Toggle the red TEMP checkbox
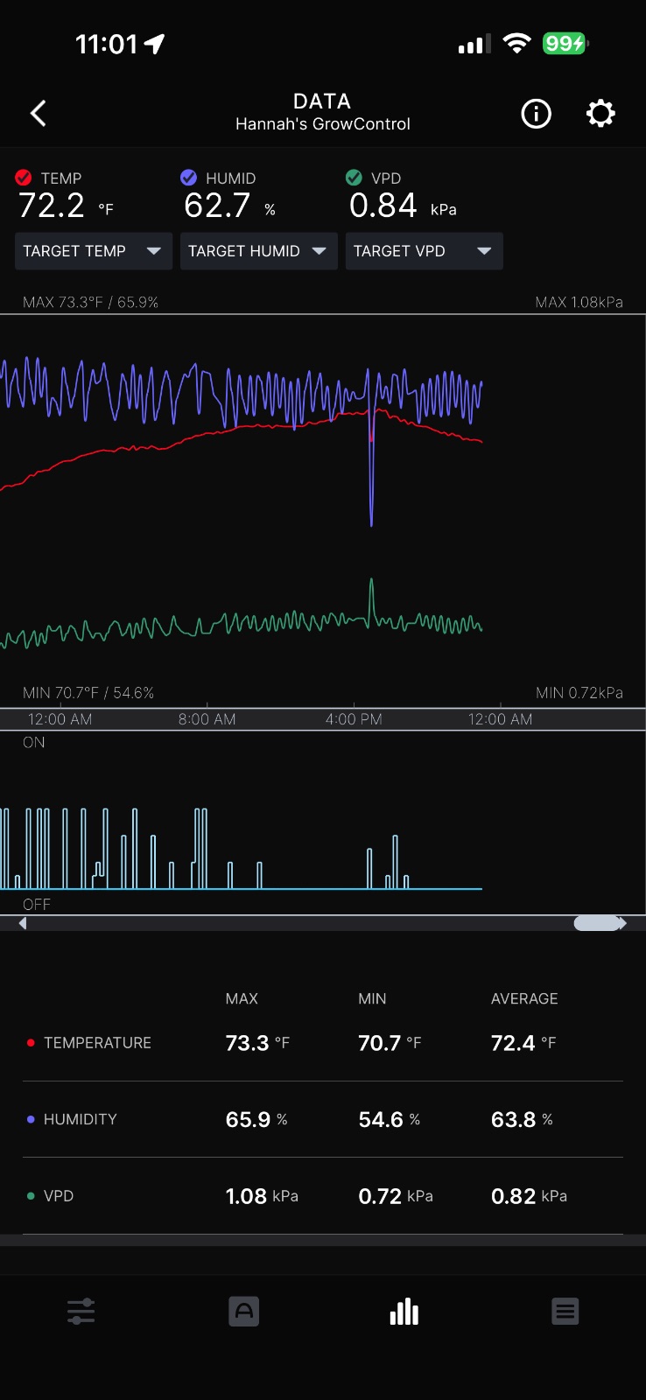 pyautogui.click(x=24, y=178)
